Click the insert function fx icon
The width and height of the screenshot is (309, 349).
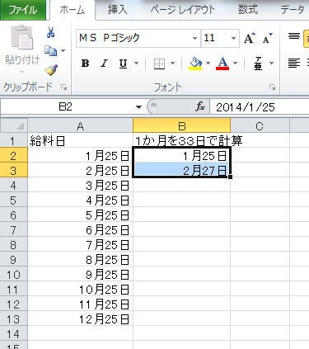click(x=200, y=106)
